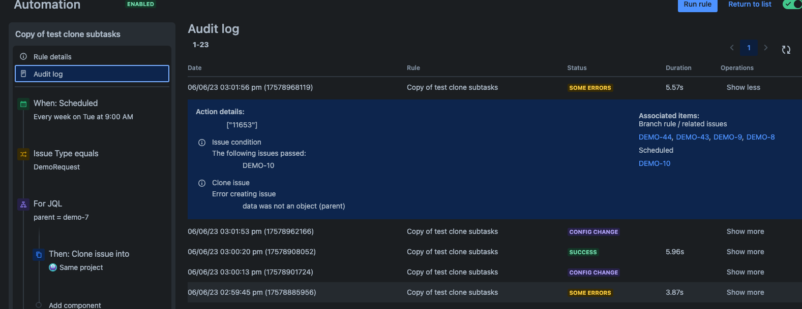The width and height of the screenshot is (802, 309).
Task: Go to next audit log page
Action: (x=766, y=48)
